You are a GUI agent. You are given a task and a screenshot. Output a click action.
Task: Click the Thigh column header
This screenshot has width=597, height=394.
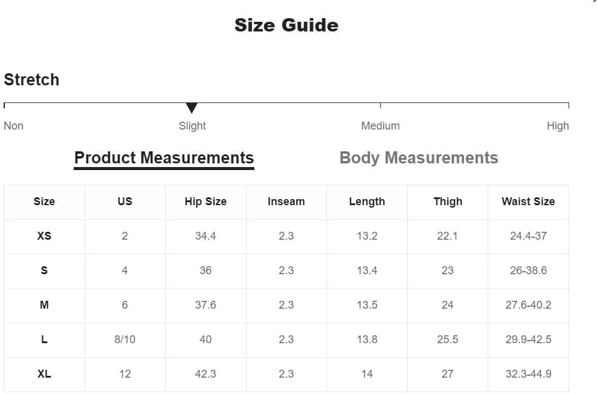[448, 202]
